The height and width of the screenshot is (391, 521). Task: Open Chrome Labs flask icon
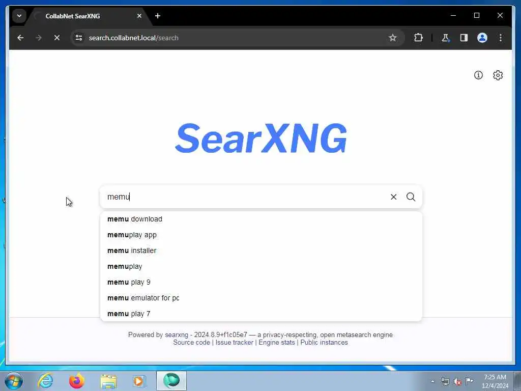445,38
